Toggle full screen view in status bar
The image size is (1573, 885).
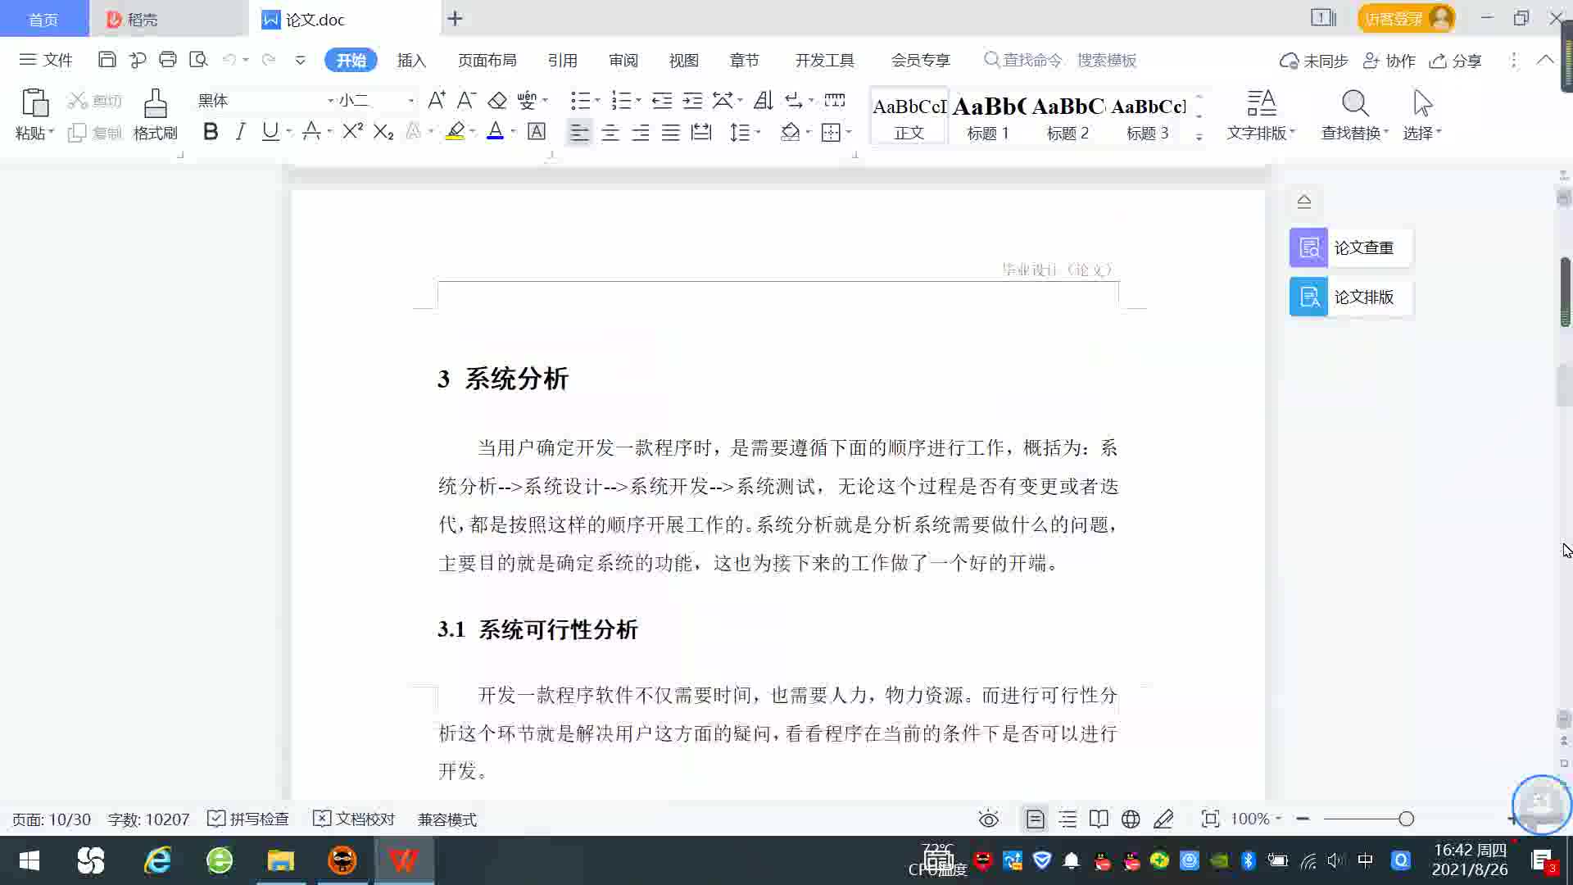[1210, 819]
